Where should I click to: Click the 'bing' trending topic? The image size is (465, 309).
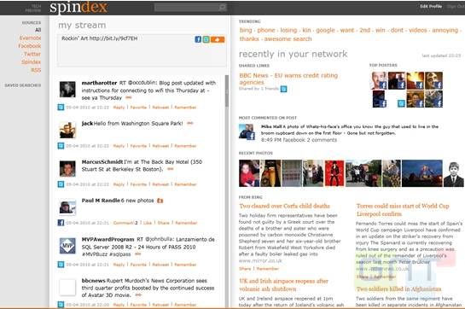[246, 30]
